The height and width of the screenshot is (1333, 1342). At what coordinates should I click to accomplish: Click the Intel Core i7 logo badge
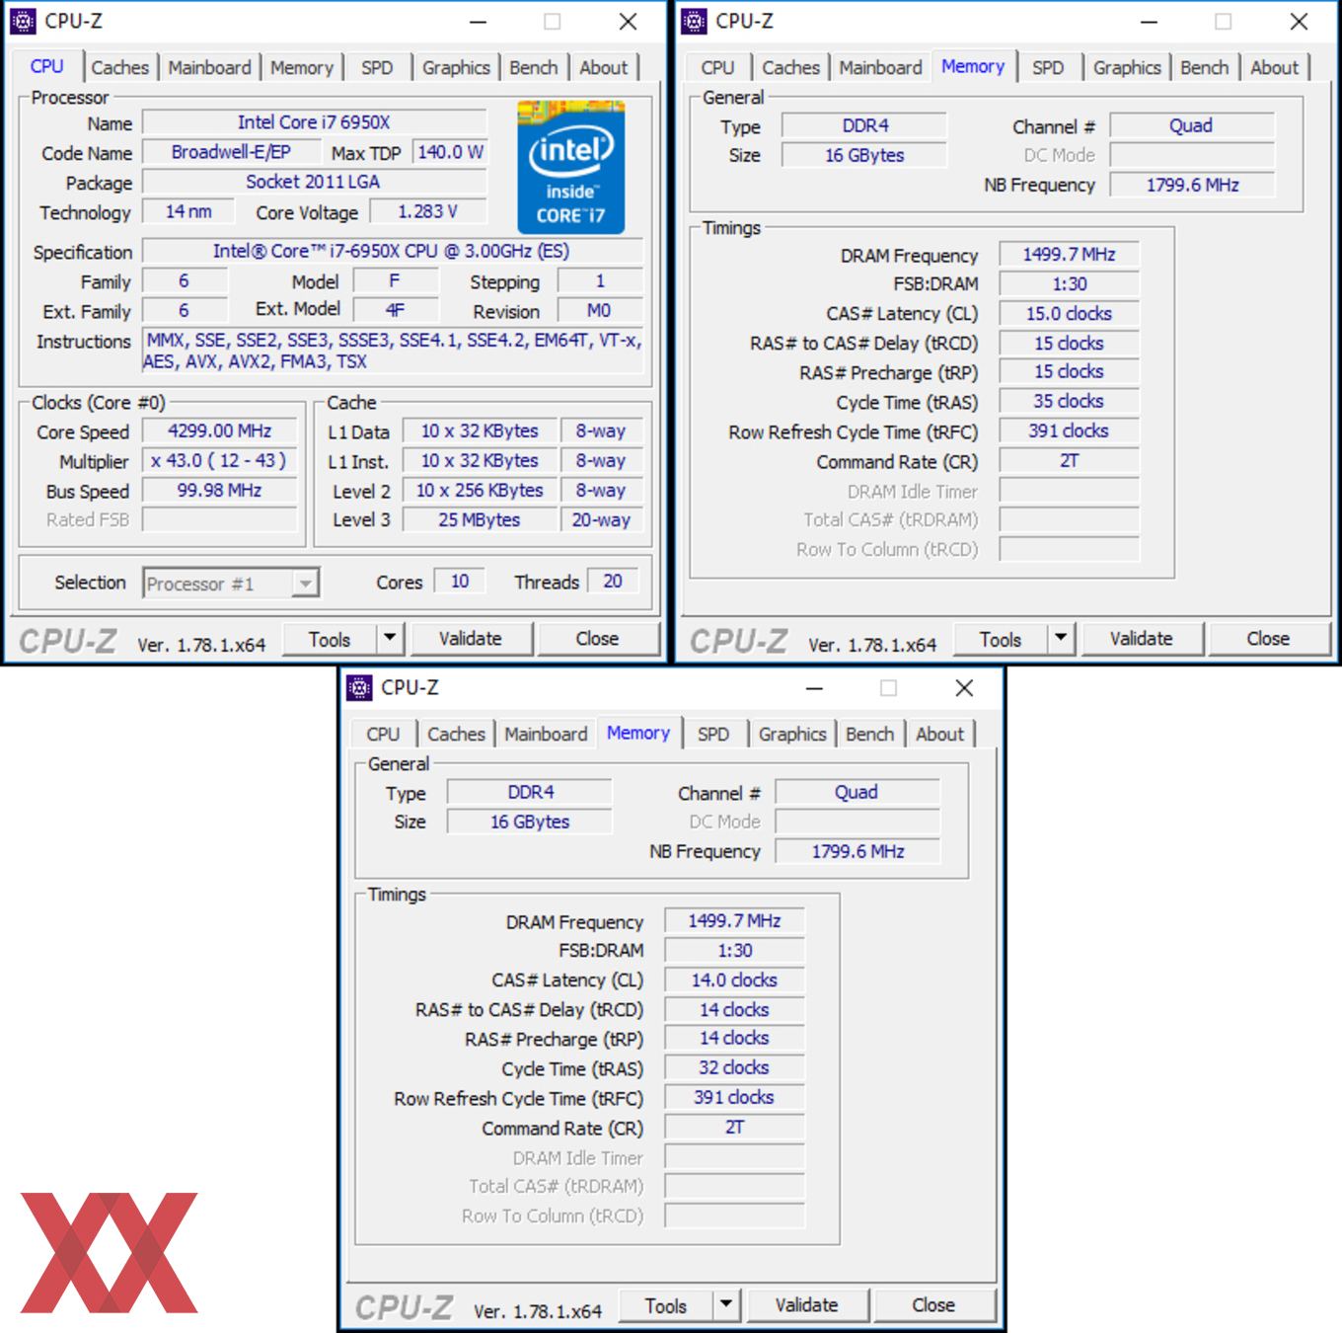571,167
